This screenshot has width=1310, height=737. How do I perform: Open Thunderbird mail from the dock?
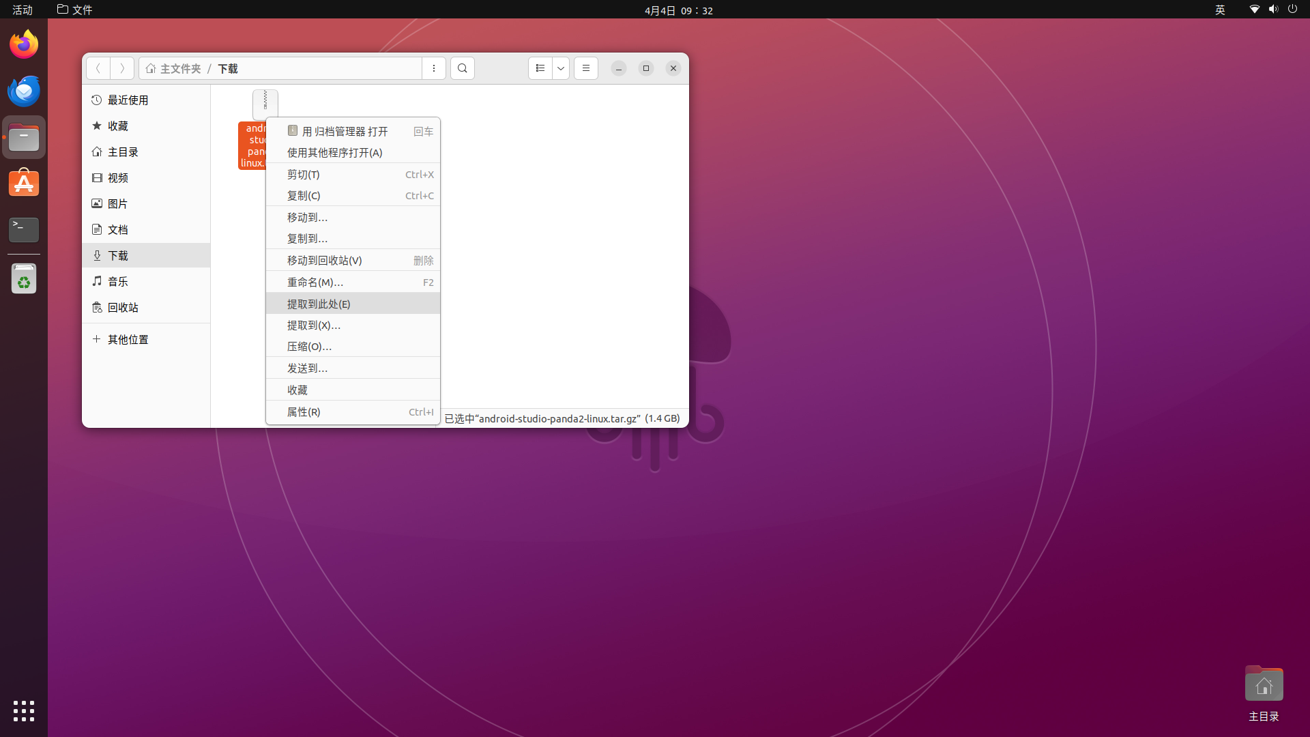[x=24, y=91]
